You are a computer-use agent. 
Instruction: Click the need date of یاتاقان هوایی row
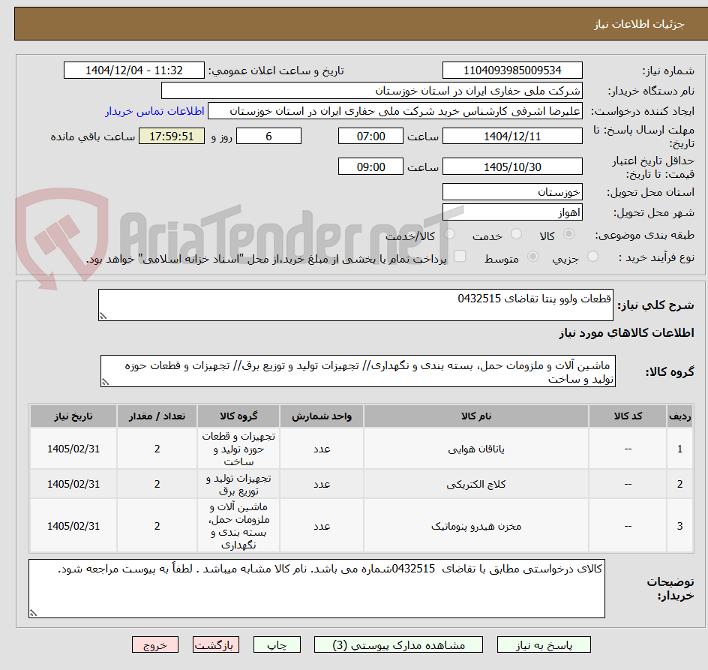73,449
